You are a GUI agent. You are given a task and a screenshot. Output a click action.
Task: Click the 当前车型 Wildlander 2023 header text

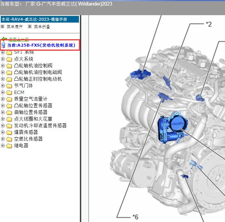point(56,4)
